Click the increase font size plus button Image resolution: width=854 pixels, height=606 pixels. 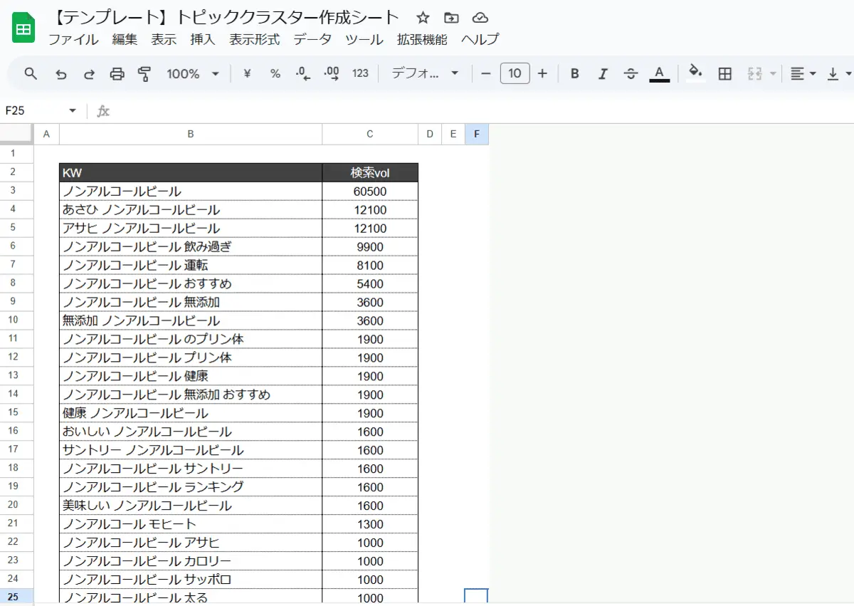coord(542,74)
